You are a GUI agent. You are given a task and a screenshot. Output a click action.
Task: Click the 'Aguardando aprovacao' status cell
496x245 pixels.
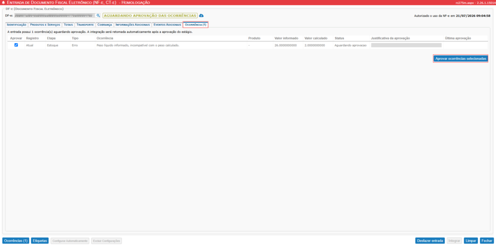pos(351,45)
